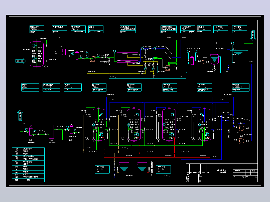Select the 真空脱气装置 label box
The image size is (270, 202).
169,29
